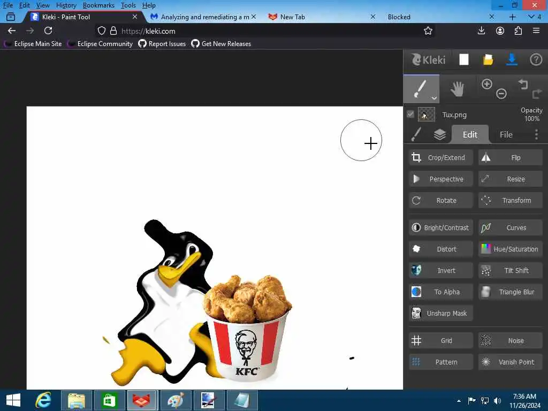Image resolution: width=548 pixels, height=411 pixels.
Task: Open the Triangle Blur filter
Action: click(x=510, y=292)
